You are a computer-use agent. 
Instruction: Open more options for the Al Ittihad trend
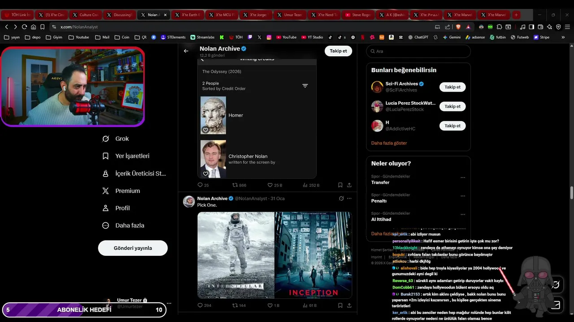[x=463, y=214]
